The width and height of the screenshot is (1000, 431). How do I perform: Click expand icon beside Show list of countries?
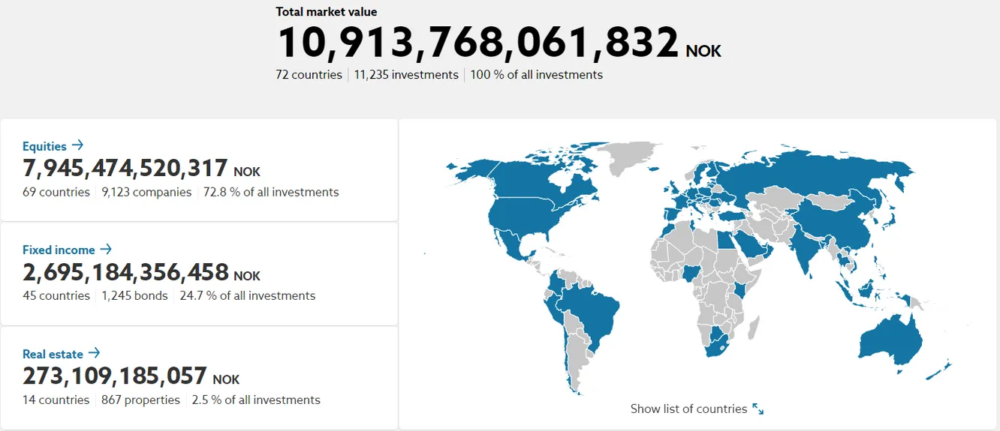coord(758,409)
